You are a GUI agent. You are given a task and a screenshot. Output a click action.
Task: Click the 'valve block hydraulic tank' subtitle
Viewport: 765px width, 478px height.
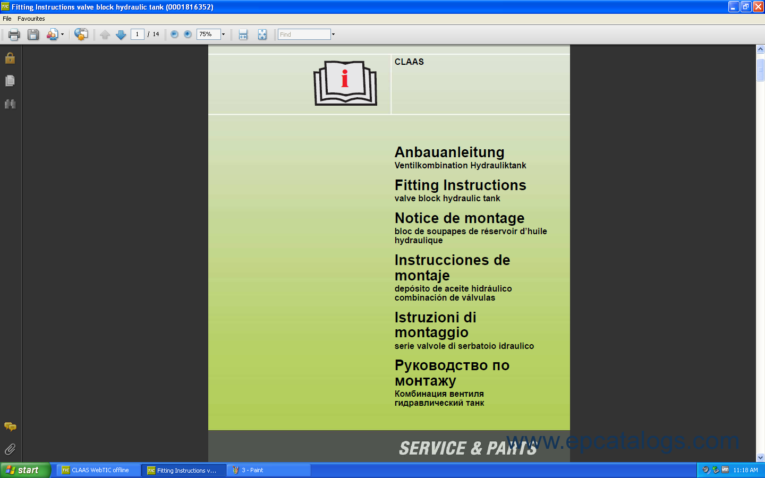pyautogui.click(x=447, y=199)
